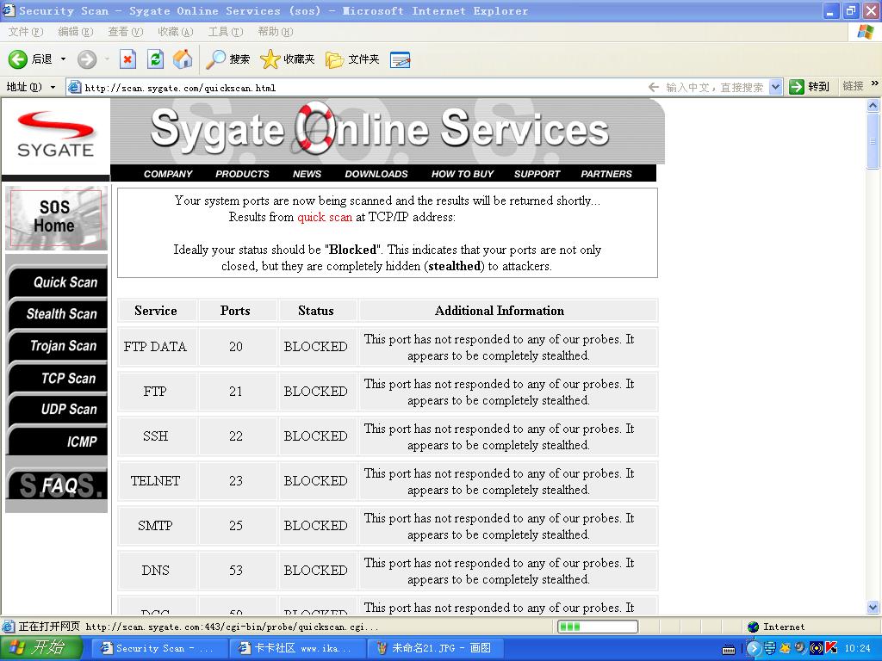Image resolution: width=882 pixels, height=661 pixels.
Task: Click the Stop loading icon
Action: 127,59
